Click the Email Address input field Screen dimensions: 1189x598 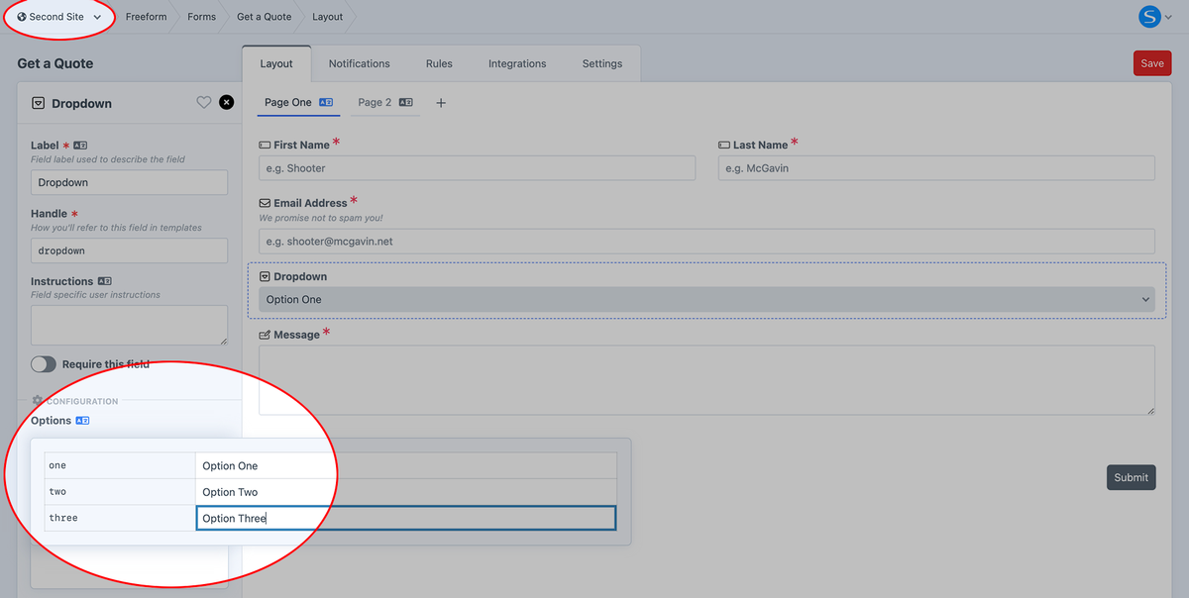706,241
